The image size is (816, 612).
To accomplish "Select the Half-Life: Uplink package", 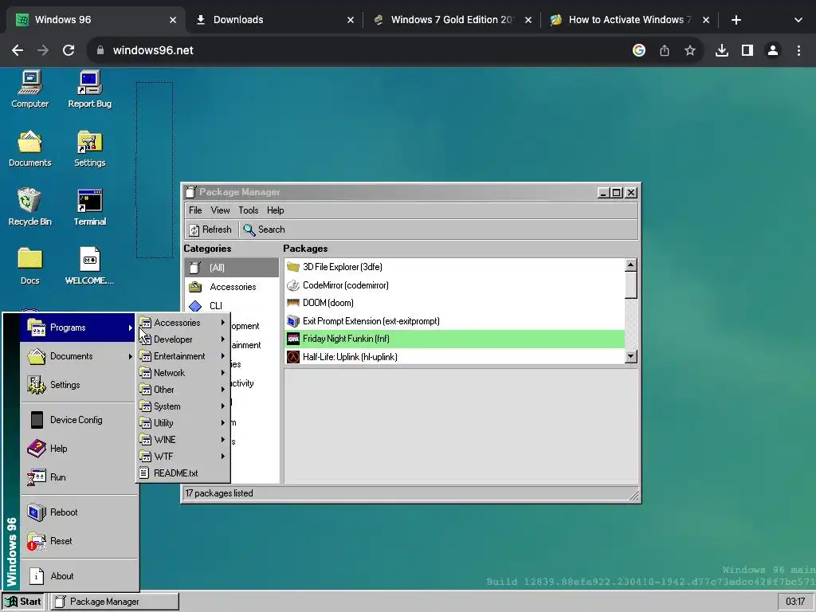I will click(455, 357).
